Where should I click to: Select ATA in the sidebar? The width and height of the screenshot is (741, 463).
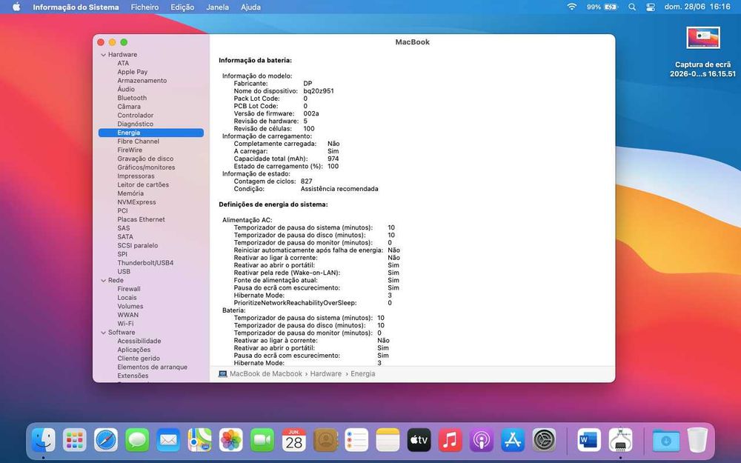click(x=123, y=63)
